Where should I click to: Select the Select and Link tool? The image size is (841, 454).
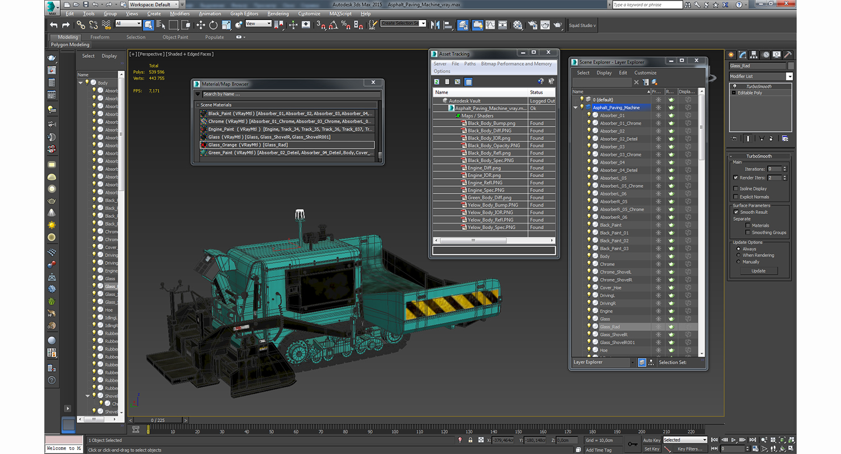click(x=81, y=25)
